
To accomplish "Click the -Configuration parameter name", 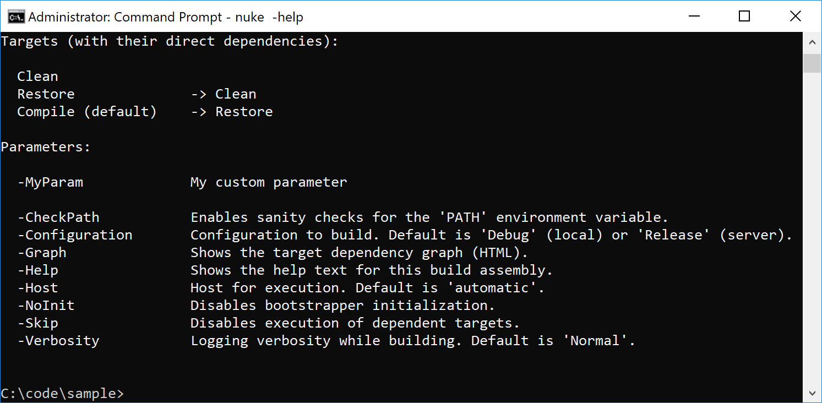I will (75, 235).
